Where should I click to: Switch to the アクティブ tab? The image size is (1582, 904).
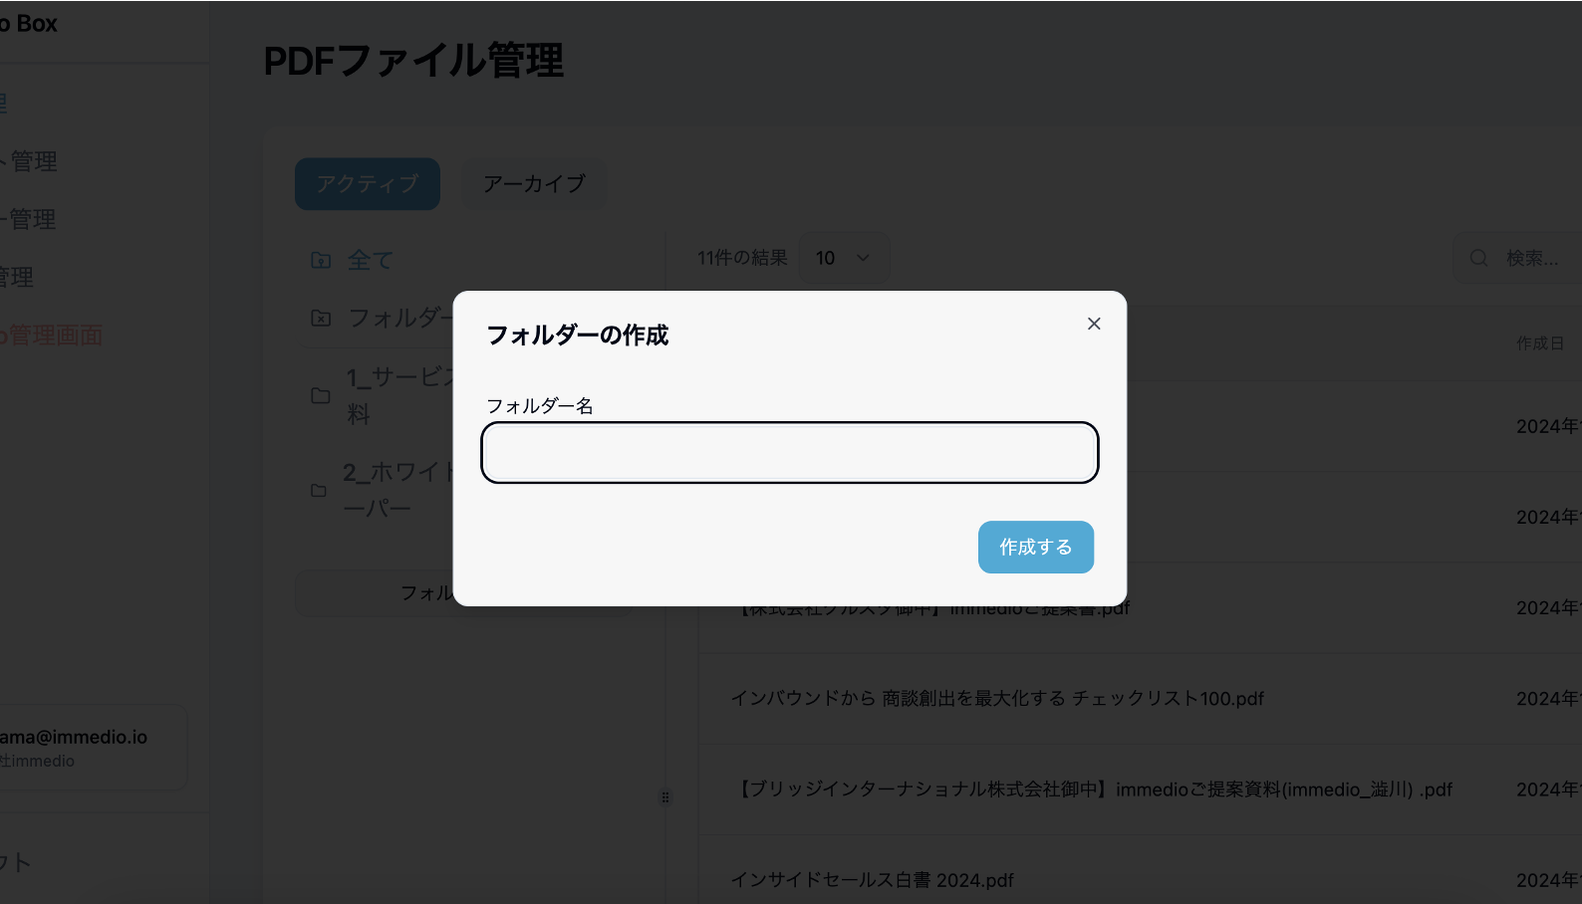pos(367,184)
